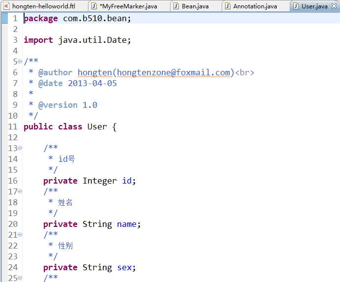The image size is (340, 282).
Task: Click the hongtenzone@foxmail.com email text
Action: tap(173, 72)
